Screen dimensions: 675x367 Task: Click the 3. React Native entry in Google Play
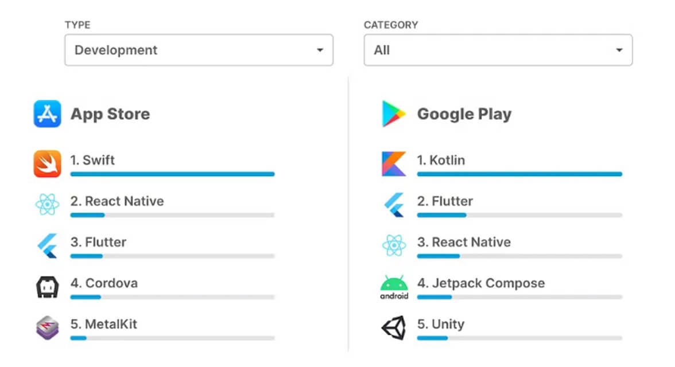click(x=464, y=242)
